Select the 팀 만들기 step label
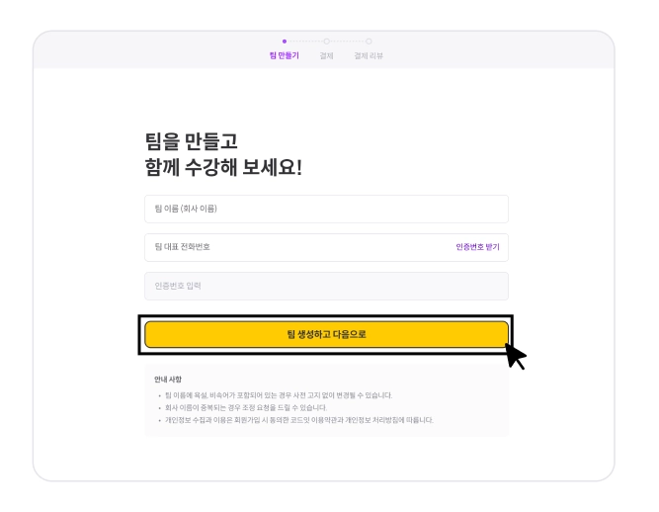Viewport: 659px width, 512px height. pos(285,55)
